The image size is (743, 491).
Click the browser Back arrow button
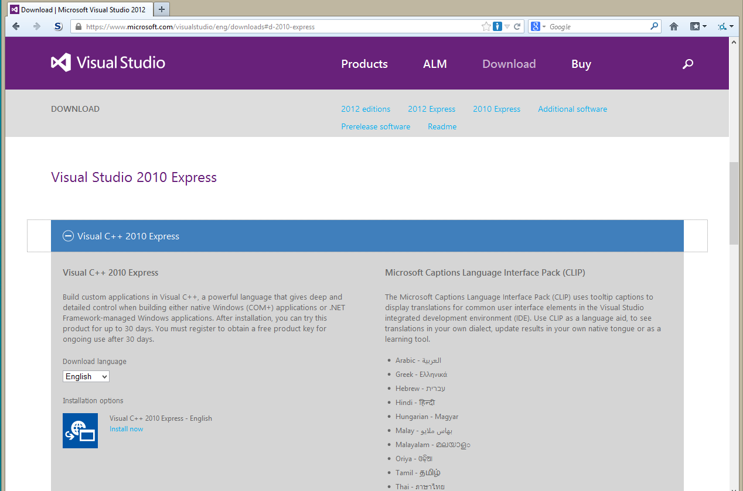(16, 26)
